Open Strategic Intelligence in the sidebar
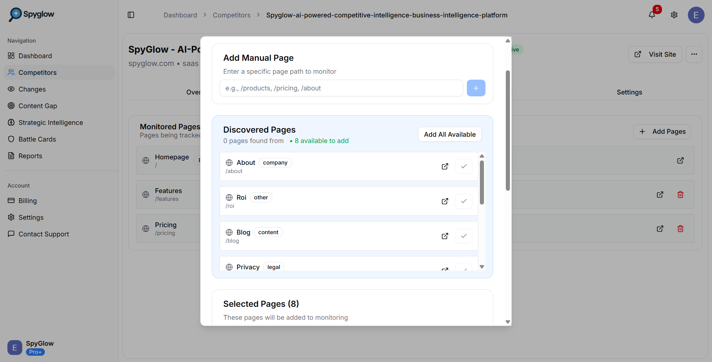 (x=59, y=123)
